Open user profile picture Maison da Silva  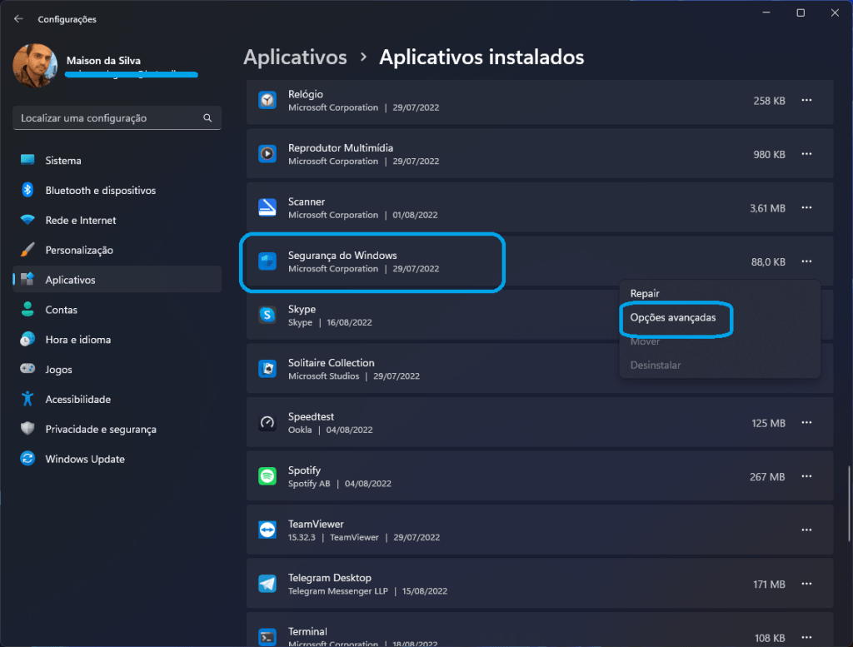tap(35, 66)
